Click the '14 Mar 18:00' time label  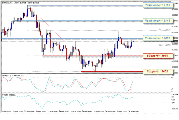(87, 111)
